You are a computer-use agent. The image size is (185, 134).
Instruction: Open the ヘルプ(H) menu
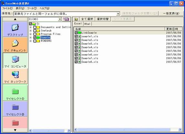pyautogui.click(x=45, y=8)
